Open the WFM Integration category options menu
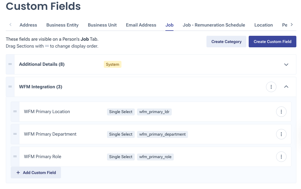Viewport: 301px width, 189px height. tap(271, 87)
